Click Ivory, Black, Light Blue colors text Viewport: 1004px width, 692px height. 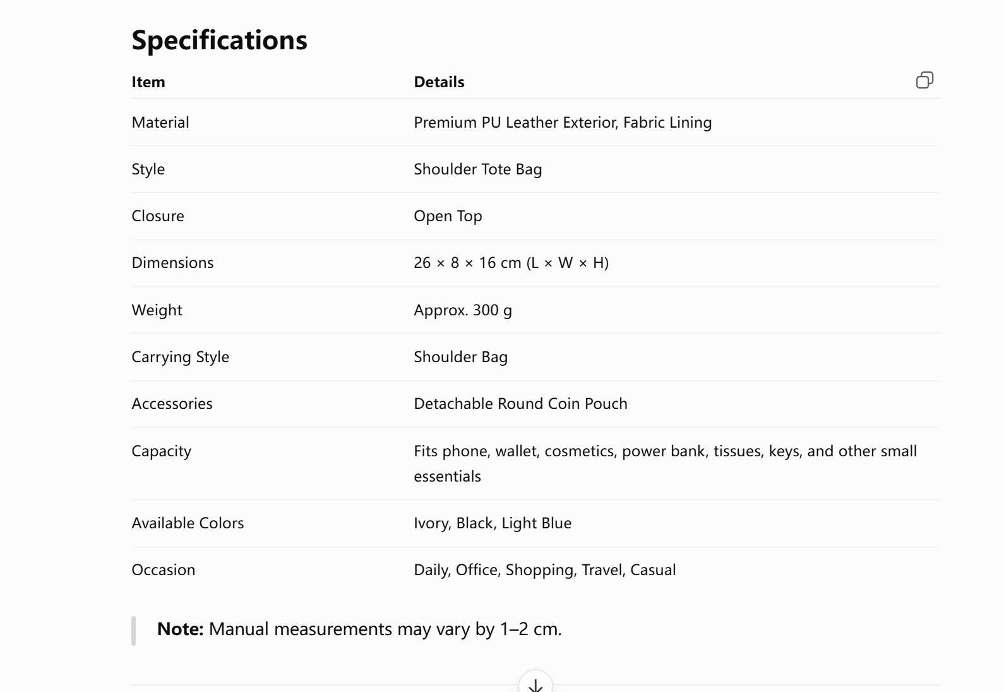[493, 523]
